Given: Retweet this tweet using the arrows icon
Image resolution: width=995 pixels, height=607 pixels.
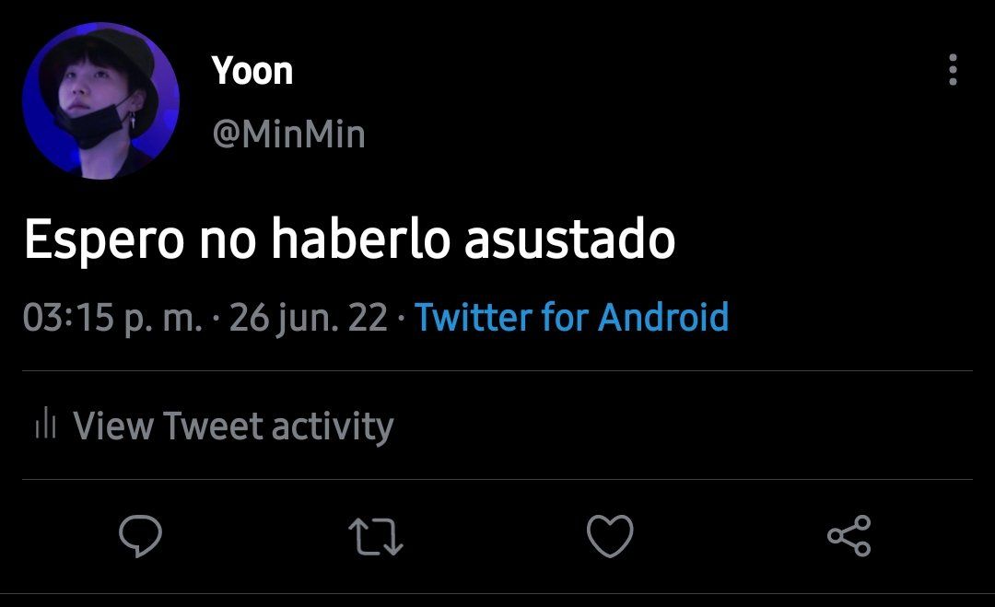Looking at the screenshot, I should click(376, 537).
